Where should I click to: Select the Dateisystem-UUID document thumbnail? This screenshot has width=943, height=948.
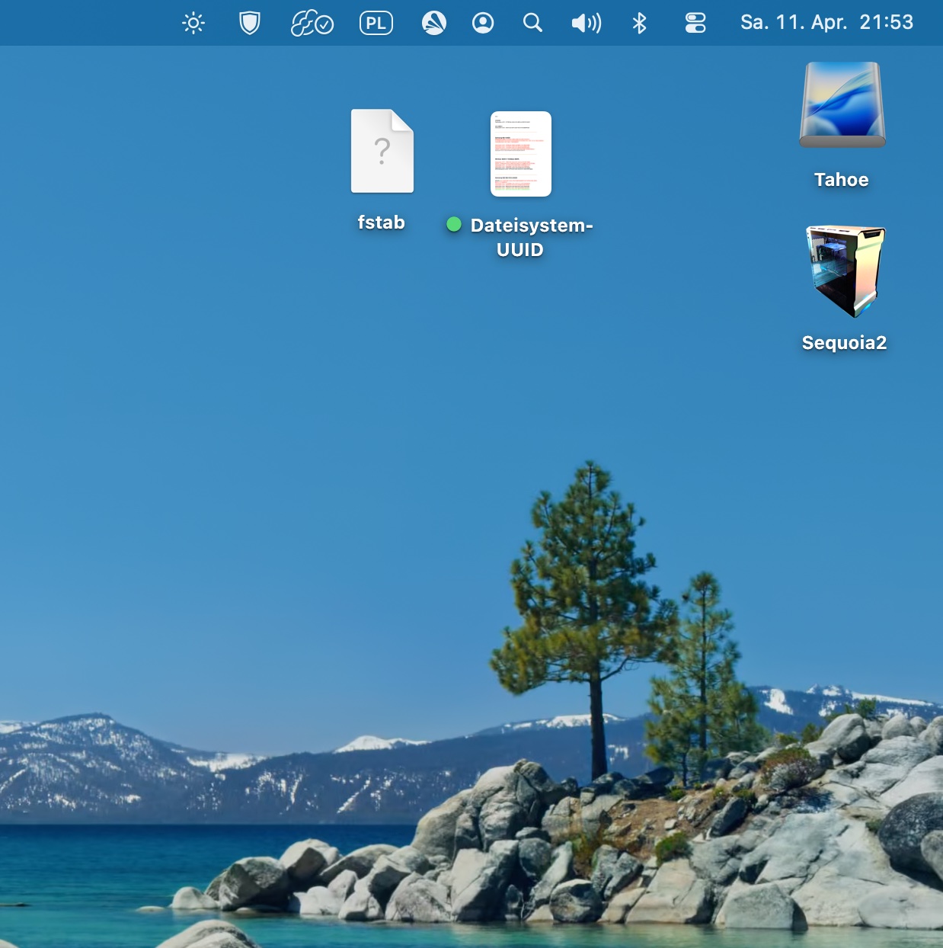click(520, 154)
